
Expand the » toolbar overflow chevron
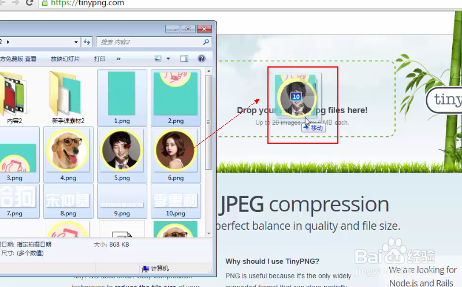[x=118, y=59]
